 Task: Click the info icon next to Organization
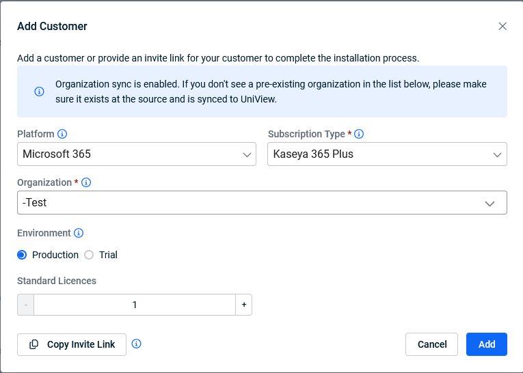pos(86,182)
